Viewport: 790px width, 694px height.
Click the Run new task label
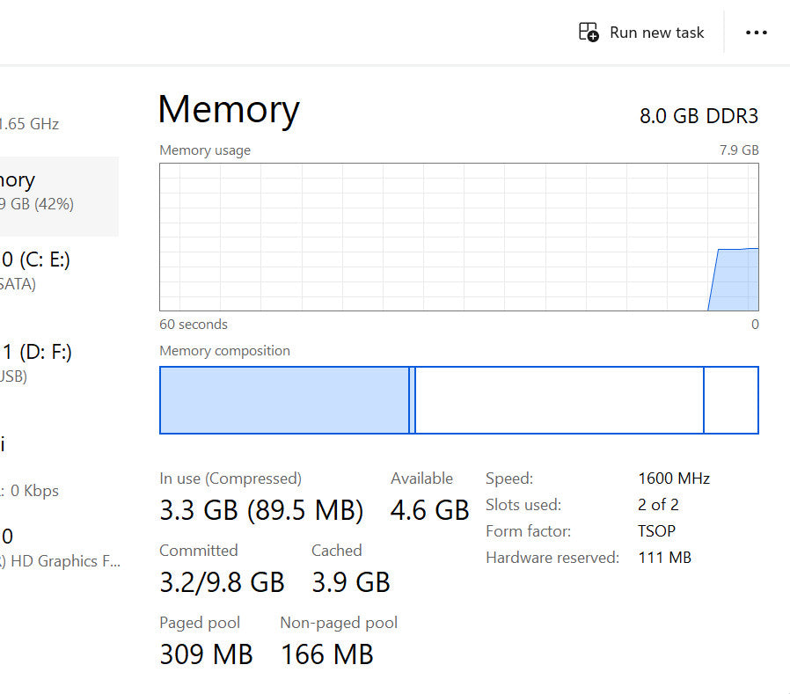(656, 33)
